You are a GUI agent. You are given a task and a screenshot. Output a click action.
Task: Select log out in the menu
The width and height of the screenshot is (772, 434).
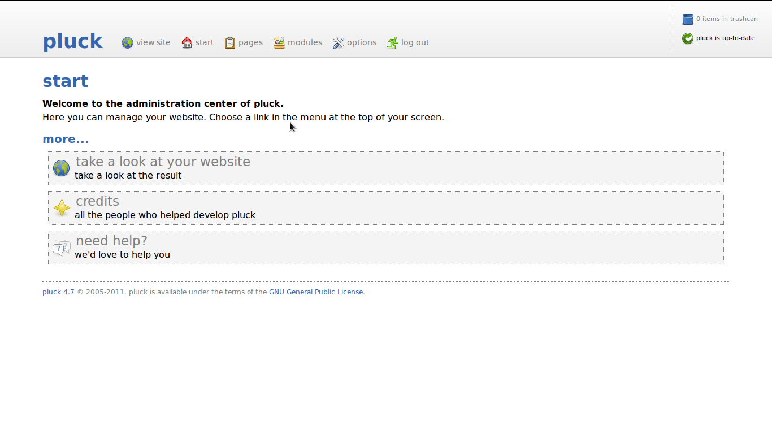pyautogui.click(x=415, y=42)
